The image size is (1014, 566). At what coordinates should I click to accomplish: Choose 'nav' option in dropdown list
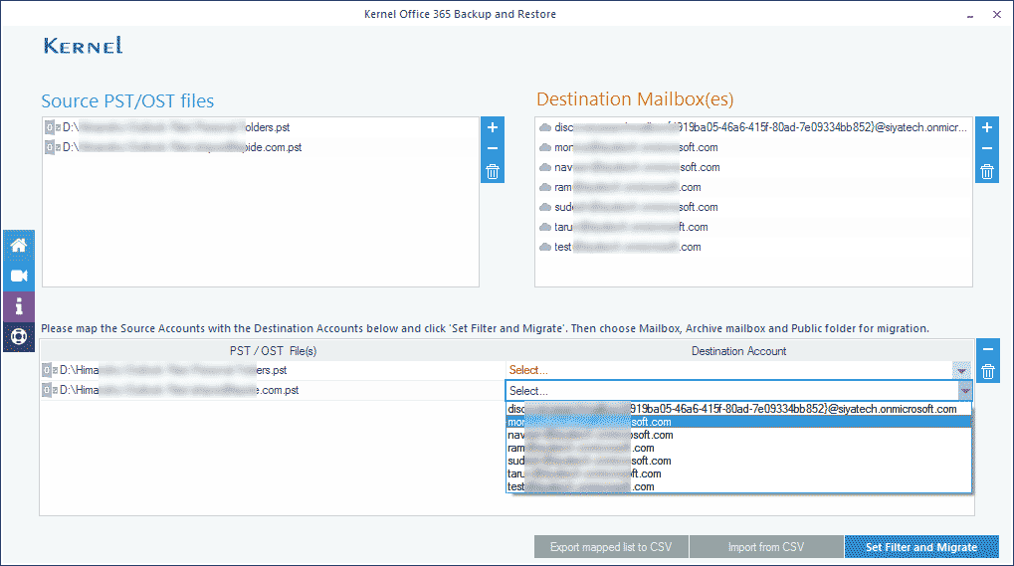pos(738,435)
